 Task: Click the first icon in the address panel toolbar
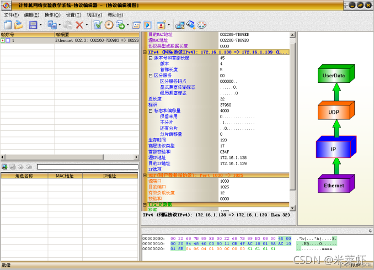point(4,166)
